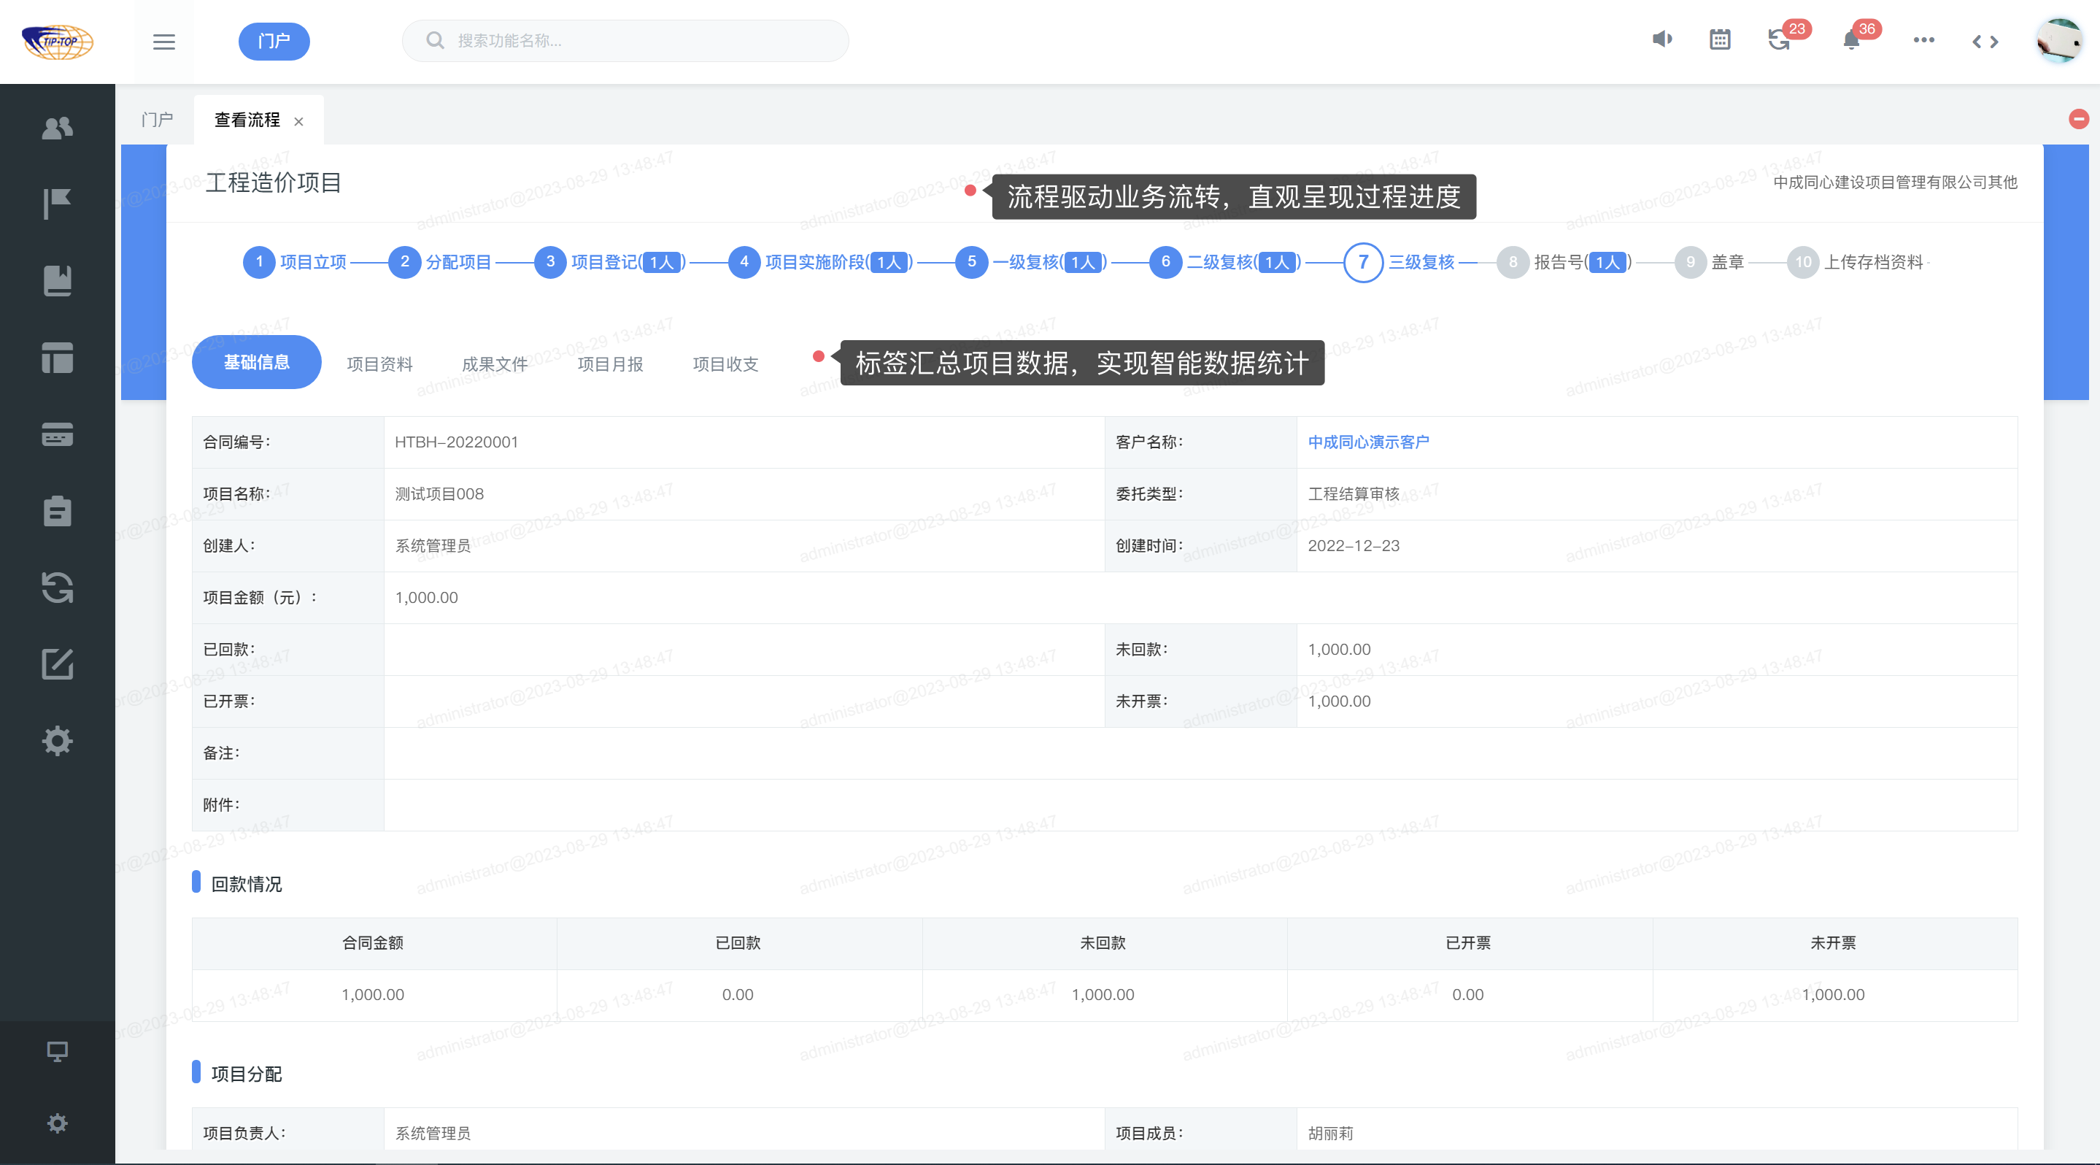The height and width of the screenshot is (1165, 2100).
Task: Click the edit pencil icon in sidebar
Action: (57, 664)
